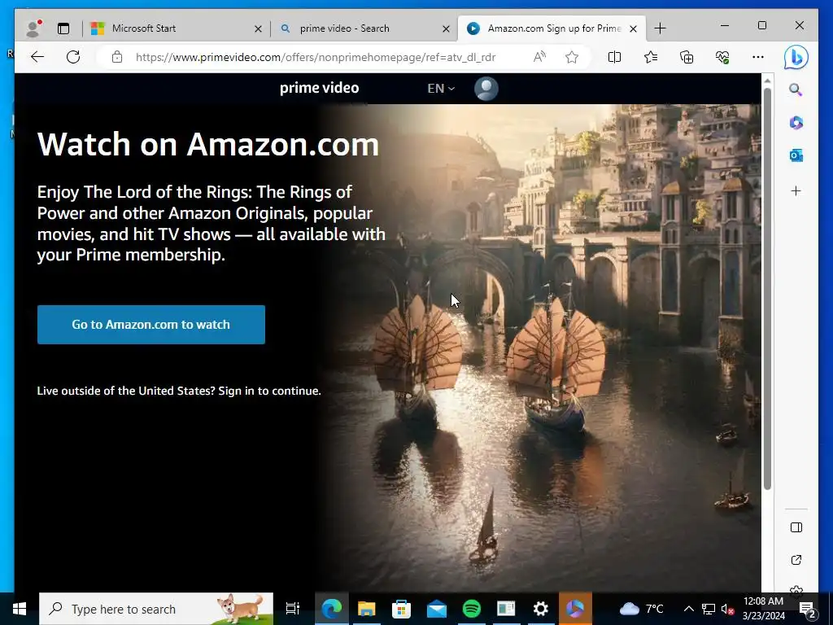Open Outlook from the sidebar
833x625 pixels.
pyautogui.click(x=796, y=155)
